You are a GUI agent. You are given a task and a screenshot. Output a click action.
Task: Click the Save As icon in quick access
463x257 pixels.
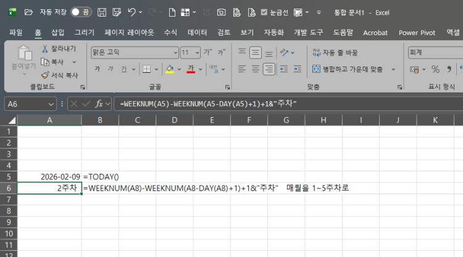pos(117,12)
